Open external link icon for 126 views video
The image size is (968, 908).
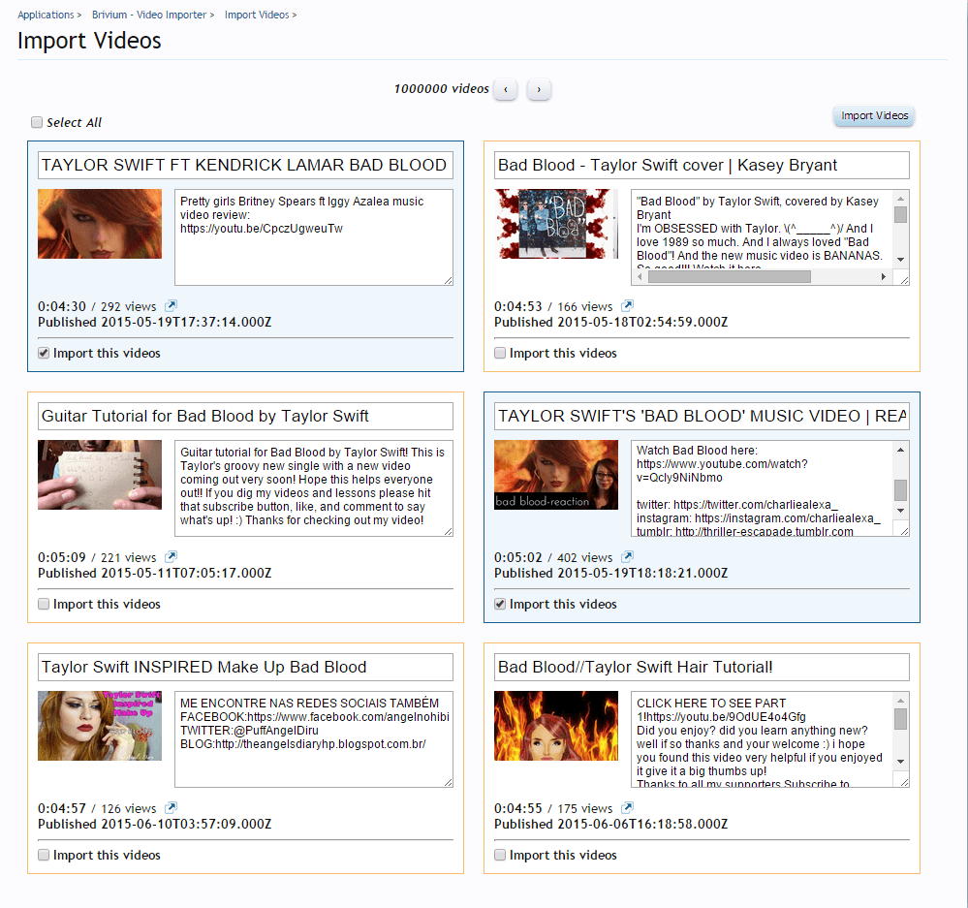point(171,807)
